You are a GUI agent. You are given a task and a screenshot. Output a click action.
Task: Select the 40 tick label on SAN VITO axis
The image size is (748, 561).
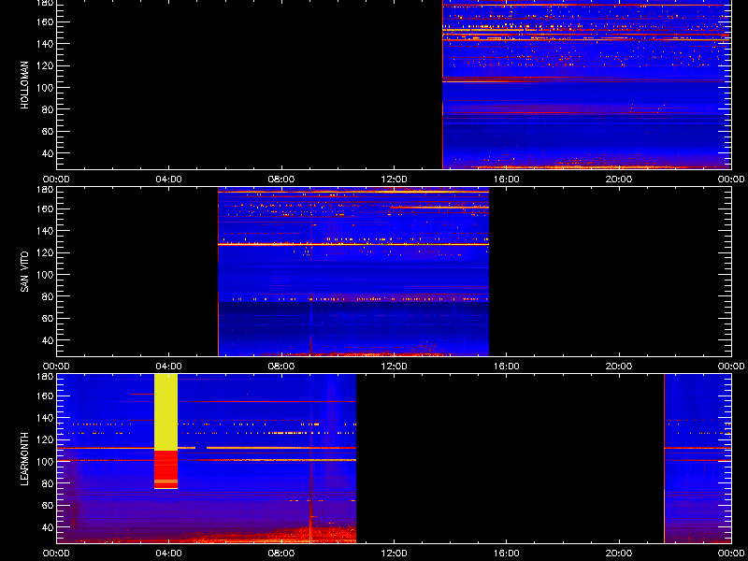pyautogui.click(x=47, y=340)
